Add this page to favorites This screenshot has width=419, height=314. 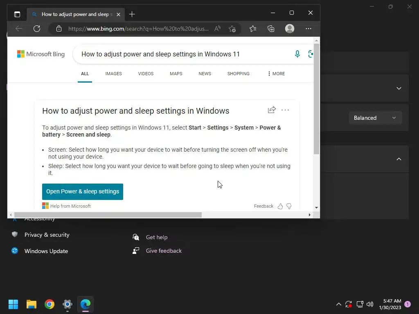tap(232, 29)
